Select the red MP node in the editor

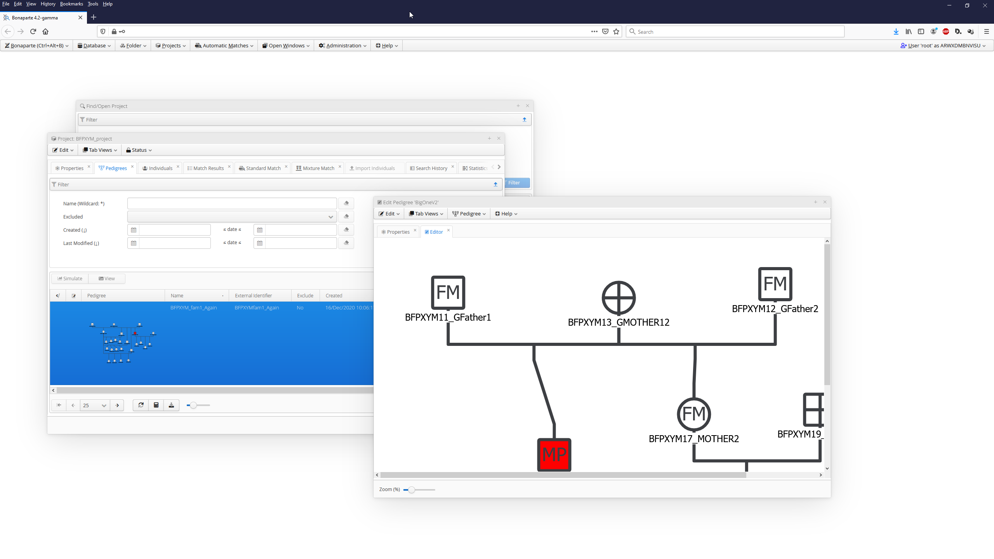click(x=554, y=455)
